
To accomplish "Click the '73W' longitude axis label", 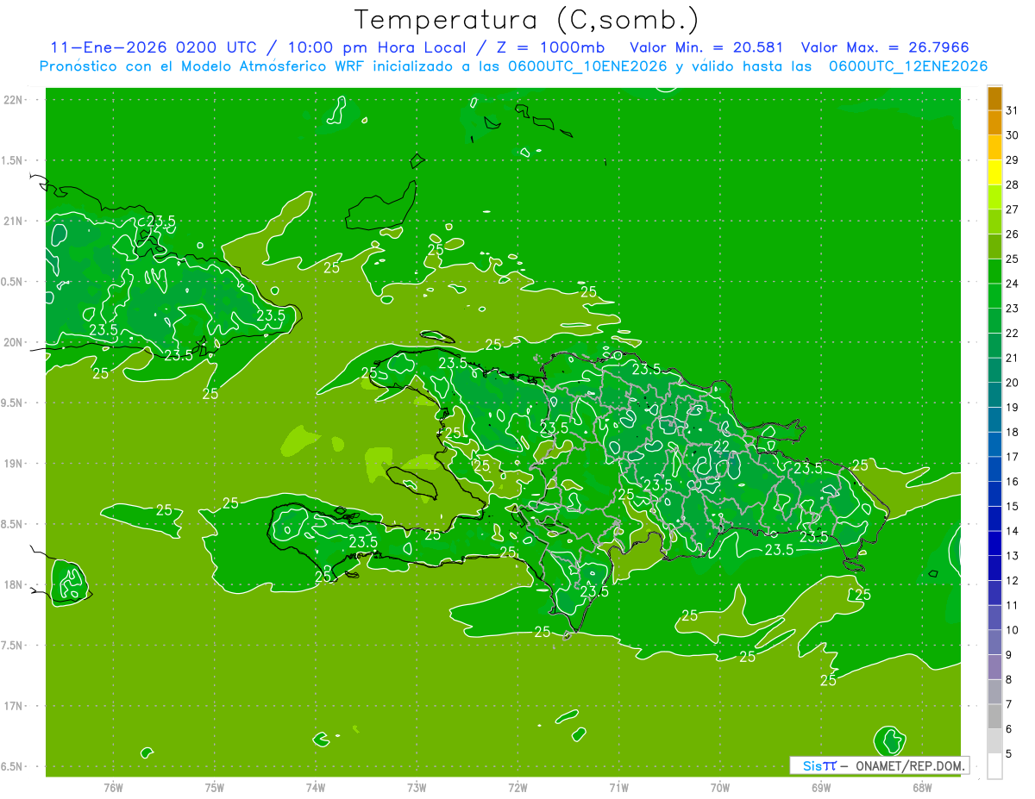I will (x=417, y=787).
